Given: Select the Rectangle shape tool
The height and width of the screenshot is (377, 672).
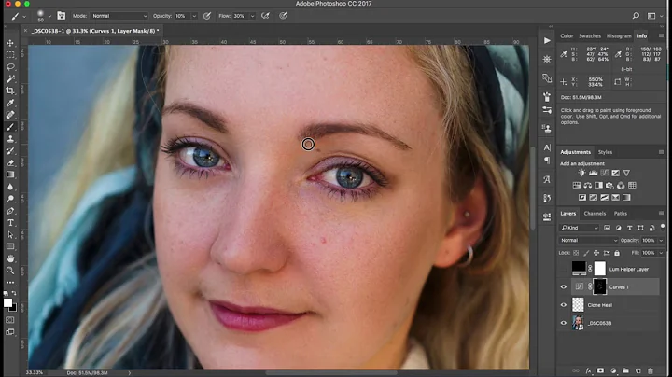Looking at the screenshot, I should (x=10, y=246).
